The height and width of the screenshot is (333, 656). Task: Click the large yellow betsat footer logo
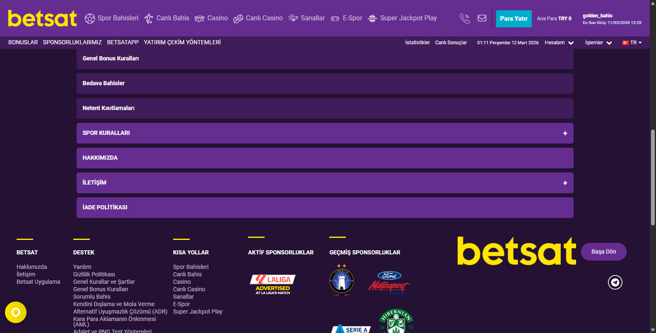pos(517,251)
